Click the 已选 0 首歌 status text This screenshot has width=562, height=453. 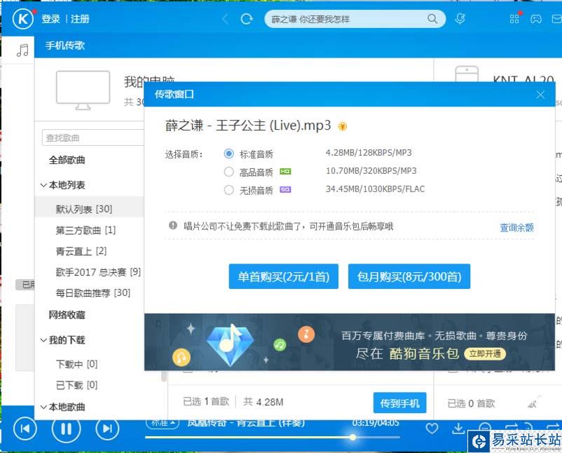coord(472,403)
